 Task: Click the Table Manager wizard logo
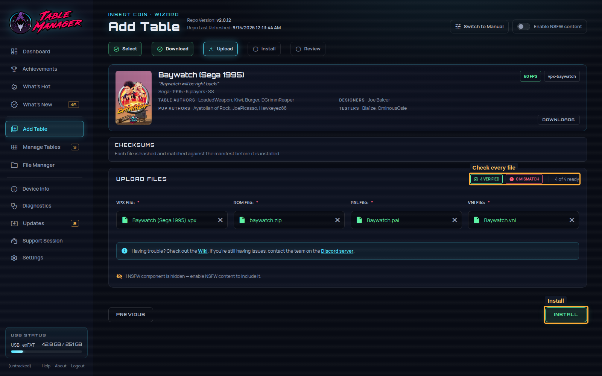46,22
